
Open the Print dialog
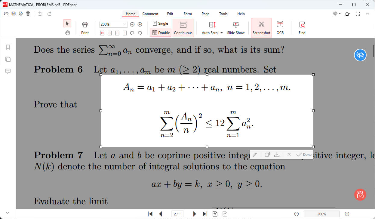click(x=85, y=27)
